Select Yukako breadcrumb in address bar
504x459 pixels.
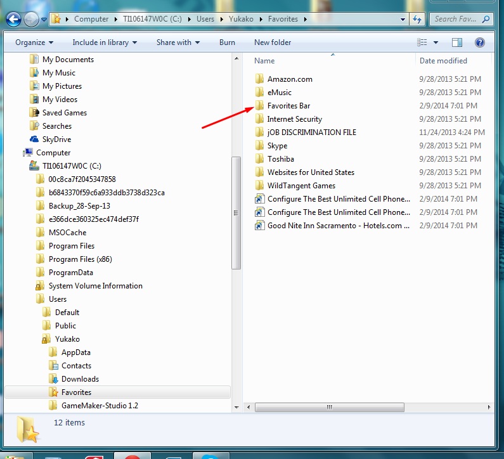point(241,19)
